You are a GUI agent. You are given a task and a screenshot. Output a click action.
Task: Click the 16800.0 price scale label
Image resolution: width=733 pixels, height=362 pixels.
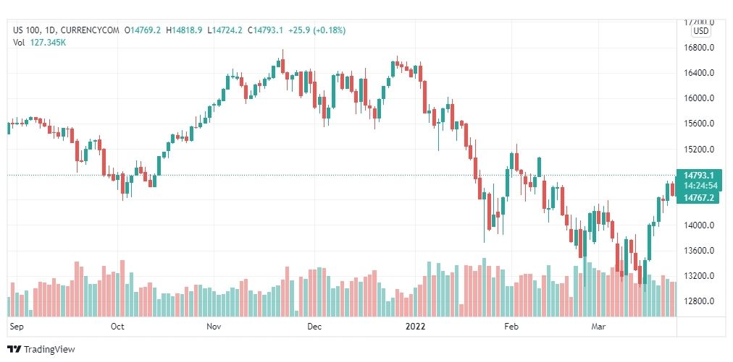(699, 48)
